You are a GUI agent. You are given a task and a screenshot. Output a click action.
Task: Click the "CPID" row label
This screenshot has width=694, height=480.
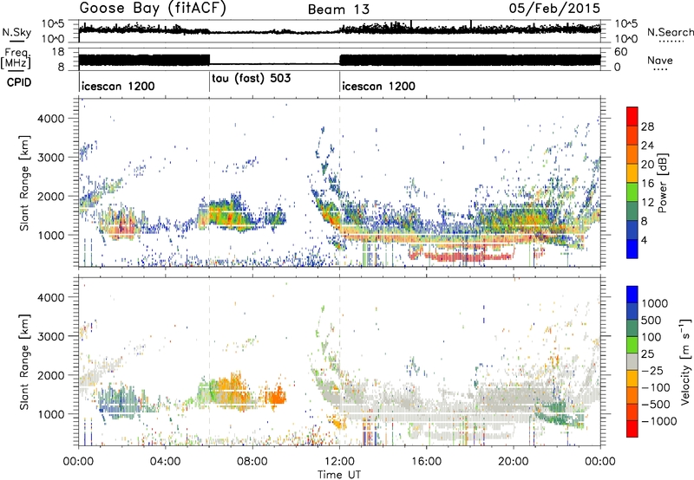pos(19,82)
